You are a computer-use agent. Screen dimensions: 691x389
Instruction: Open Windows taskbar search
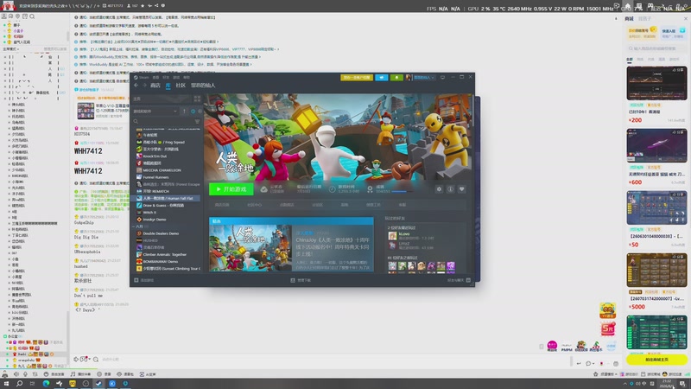[19, 384]
